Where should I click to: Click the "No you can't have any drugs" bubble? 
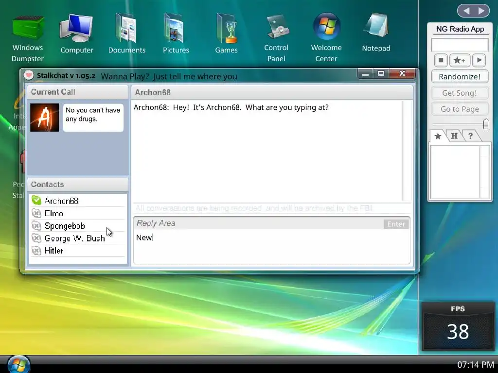(x=93, y=118)
